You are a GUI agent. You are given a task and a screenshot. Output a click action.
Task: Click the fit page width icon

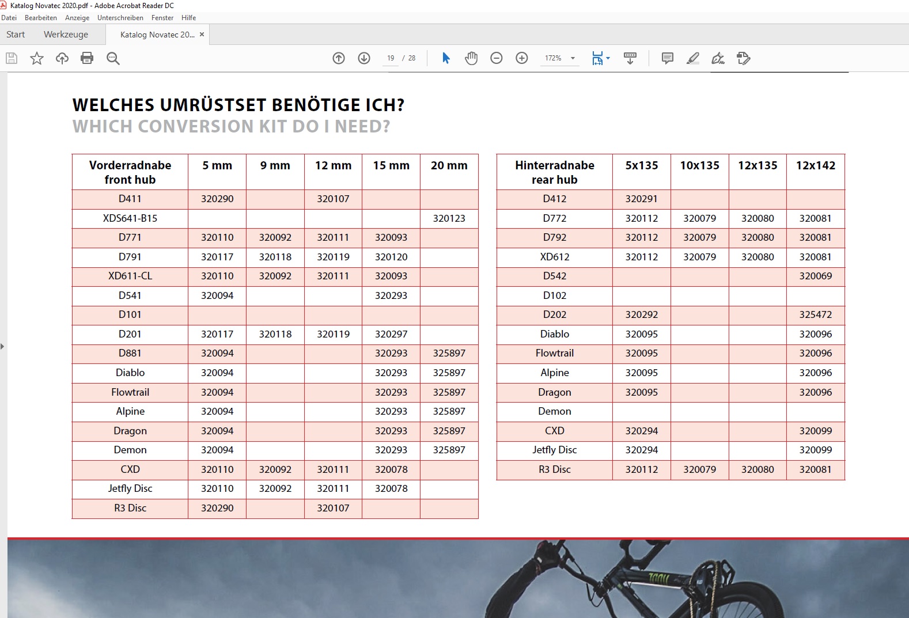click(x=597, y=58)
